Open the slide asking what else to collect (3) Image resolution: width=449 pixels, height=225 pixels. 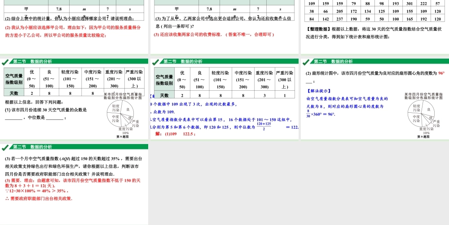pyautogui.click(x=224, y=27)
